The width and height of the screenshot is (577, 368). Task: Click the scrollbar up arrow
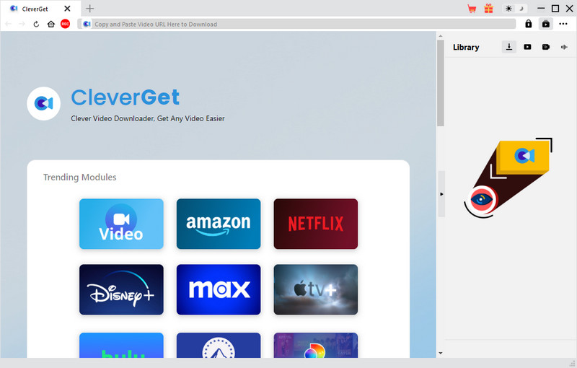(x=441, y=36)
